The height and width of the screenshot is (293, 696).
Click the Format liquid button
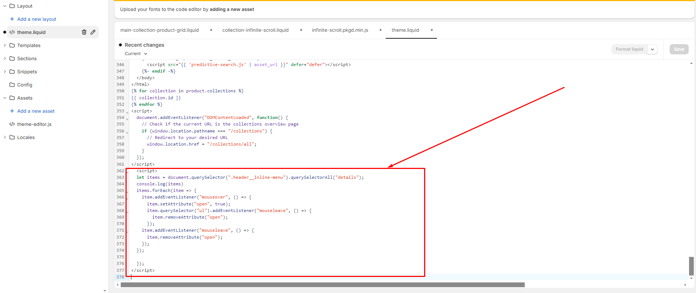pyautogui.click(x=629, y=49)
